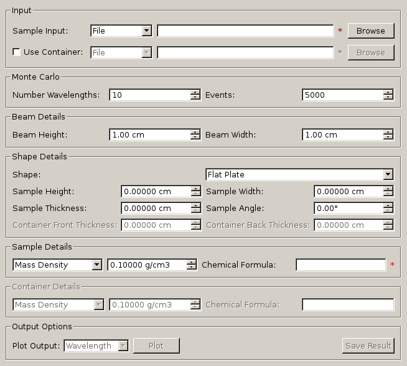Increase Beam Height using up arrow
The image size is (407, 366).
tap(195, 132)
